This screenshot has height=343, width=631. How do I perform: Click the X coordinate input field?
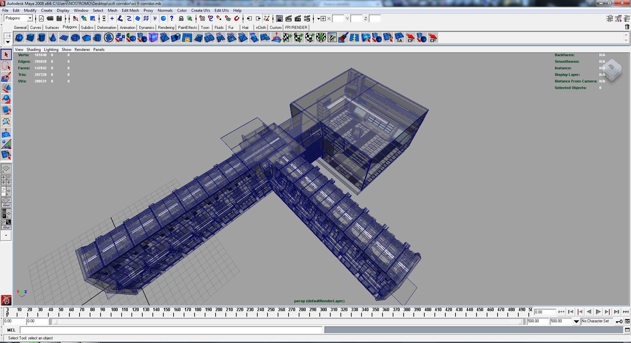pos(338,18)
